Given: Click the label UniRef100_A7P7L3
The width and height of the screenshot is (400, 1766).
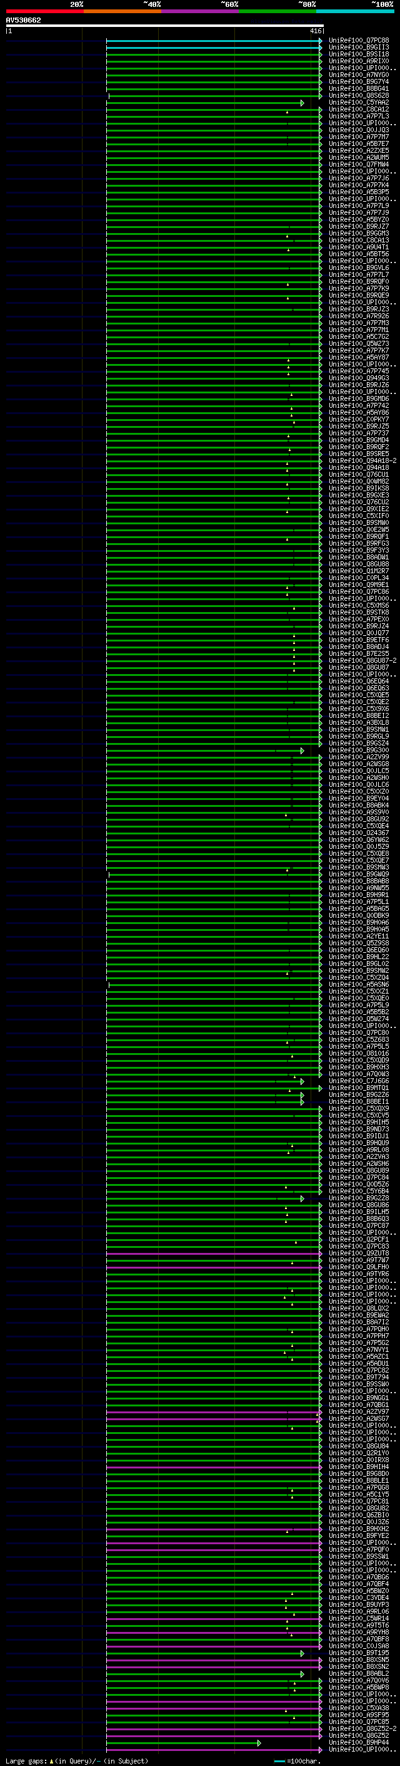Looking at the screenshot, I should (x=359, y=116).
